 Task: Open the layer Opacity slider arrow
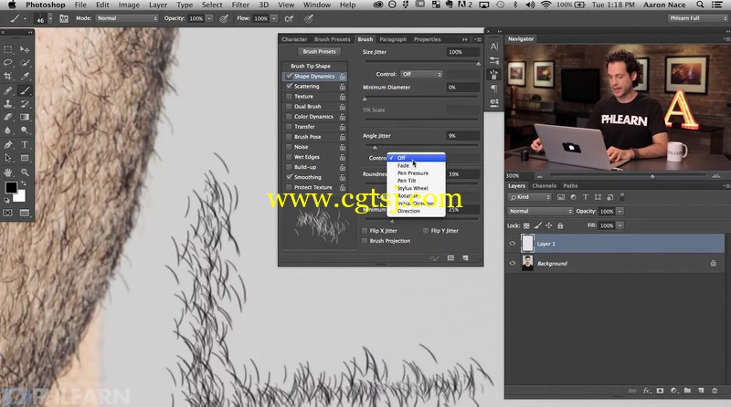pyautogui.click(x=620, y=212)
